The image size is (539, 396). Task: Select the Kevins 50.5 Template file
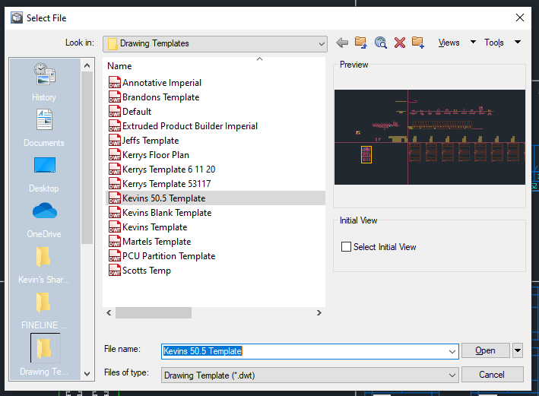point(216,198)
